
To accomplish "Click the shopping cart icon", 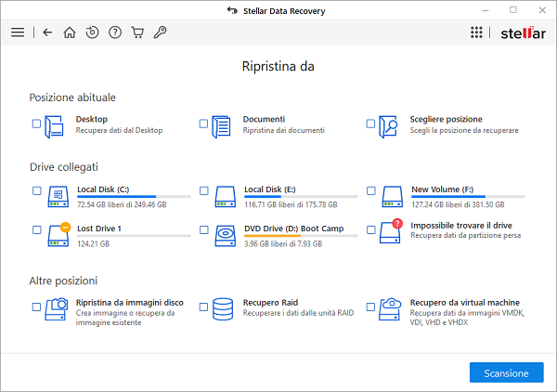I will tap(137, 33).
